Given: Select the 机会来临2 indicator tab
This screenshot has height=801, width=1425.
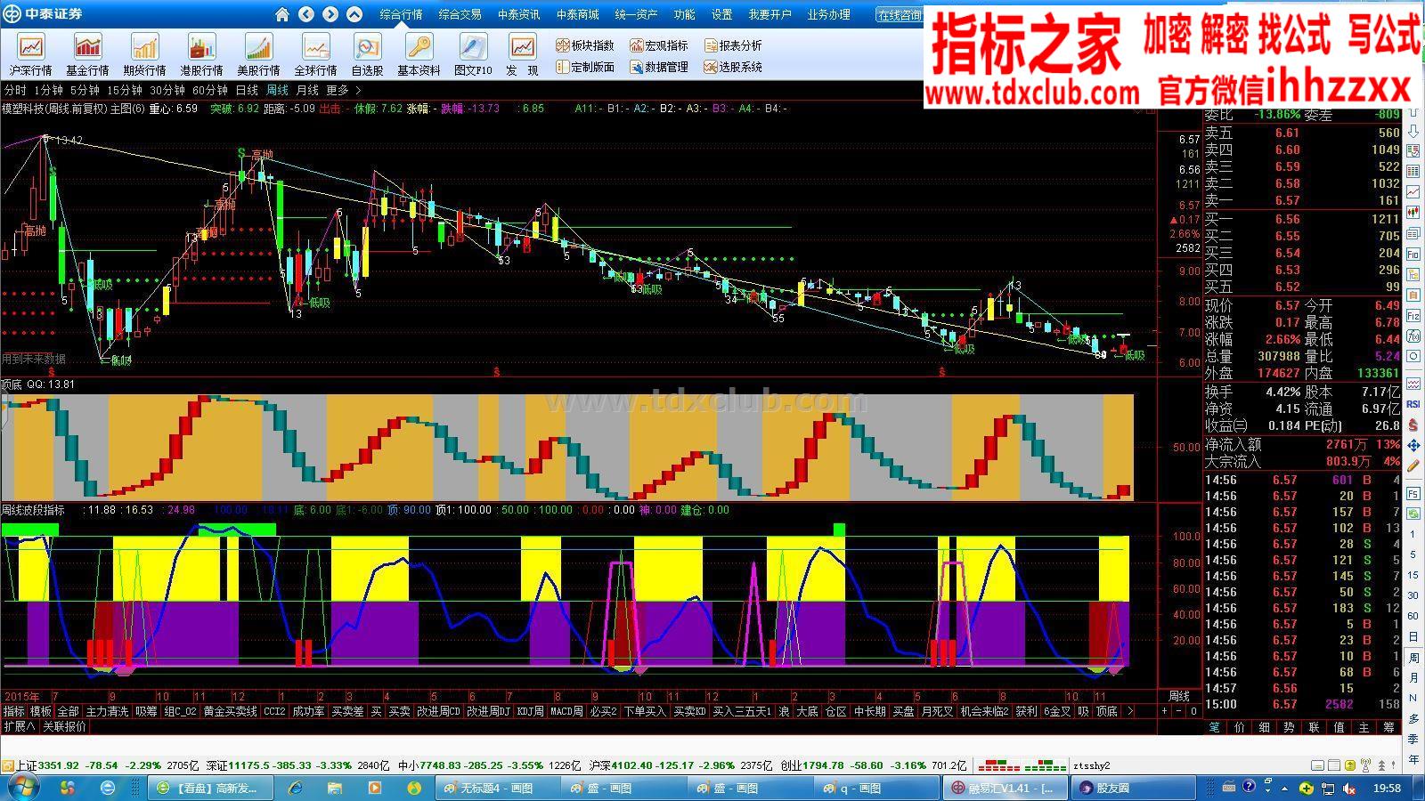Looking at the screenshot, I should coord(984,711).
